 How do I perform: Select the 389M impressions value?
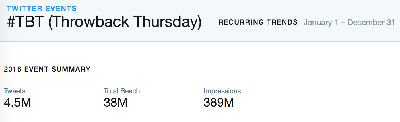219,103
